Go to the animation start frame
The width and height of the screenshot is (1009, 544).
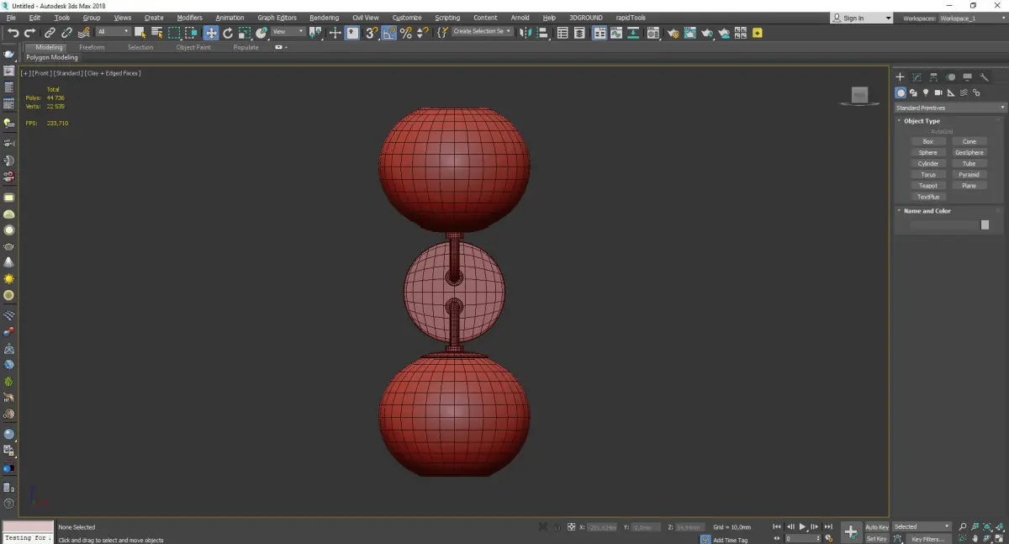(777, 527)
